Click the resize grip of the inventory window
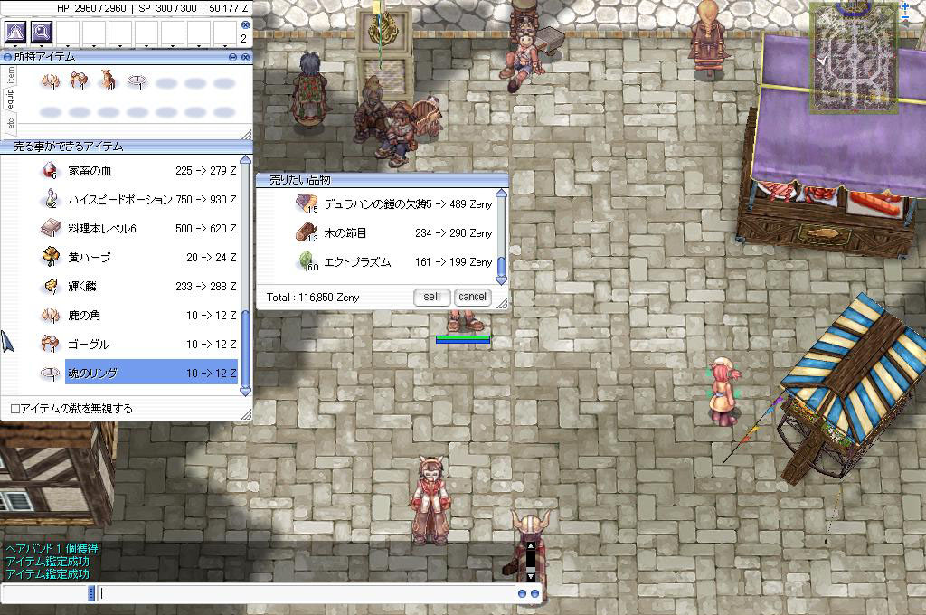 coord(246,135)
